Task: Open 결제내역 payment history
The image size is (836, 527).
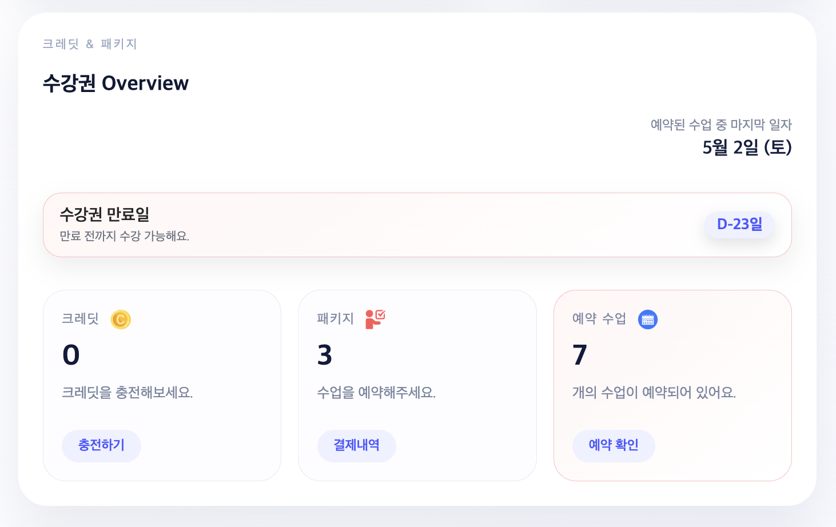Action: click(x=357, y=445)
